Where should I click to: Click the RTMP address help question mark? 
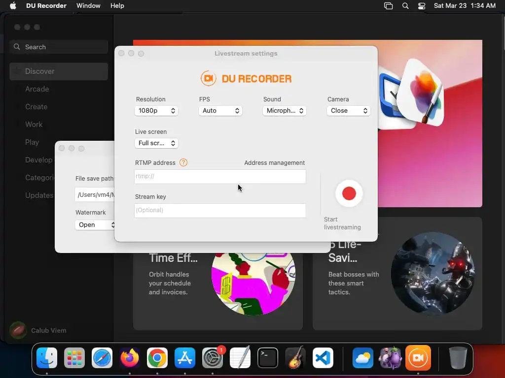[183, 162]
